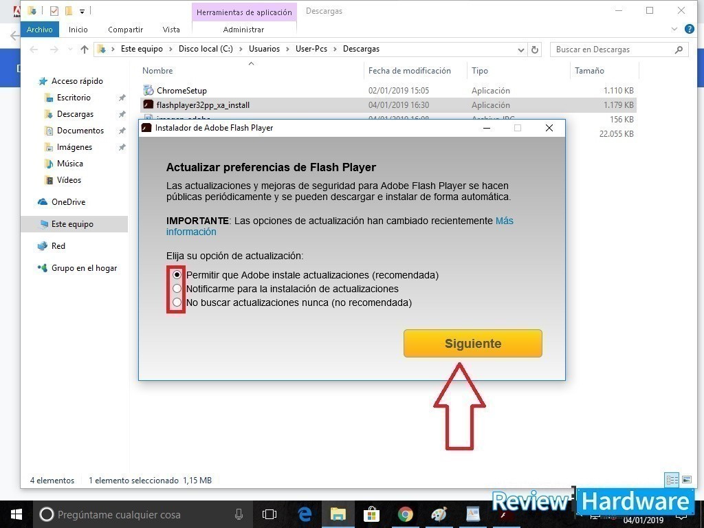Select Permitir que Adobe instale actualizaciones option
The width and height of the screenshot is (704, 528).
(177, 274)
